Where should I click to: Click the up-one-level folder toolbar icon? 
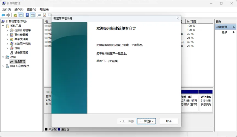pyautogui.click(x=15, y=15)
